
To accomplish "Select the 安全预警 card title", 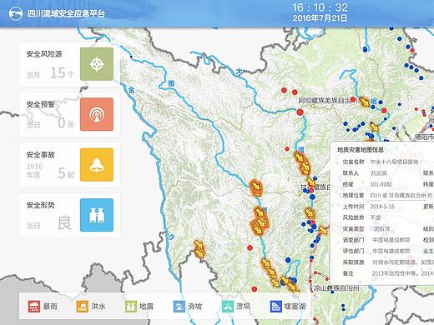I will (41, 104).
